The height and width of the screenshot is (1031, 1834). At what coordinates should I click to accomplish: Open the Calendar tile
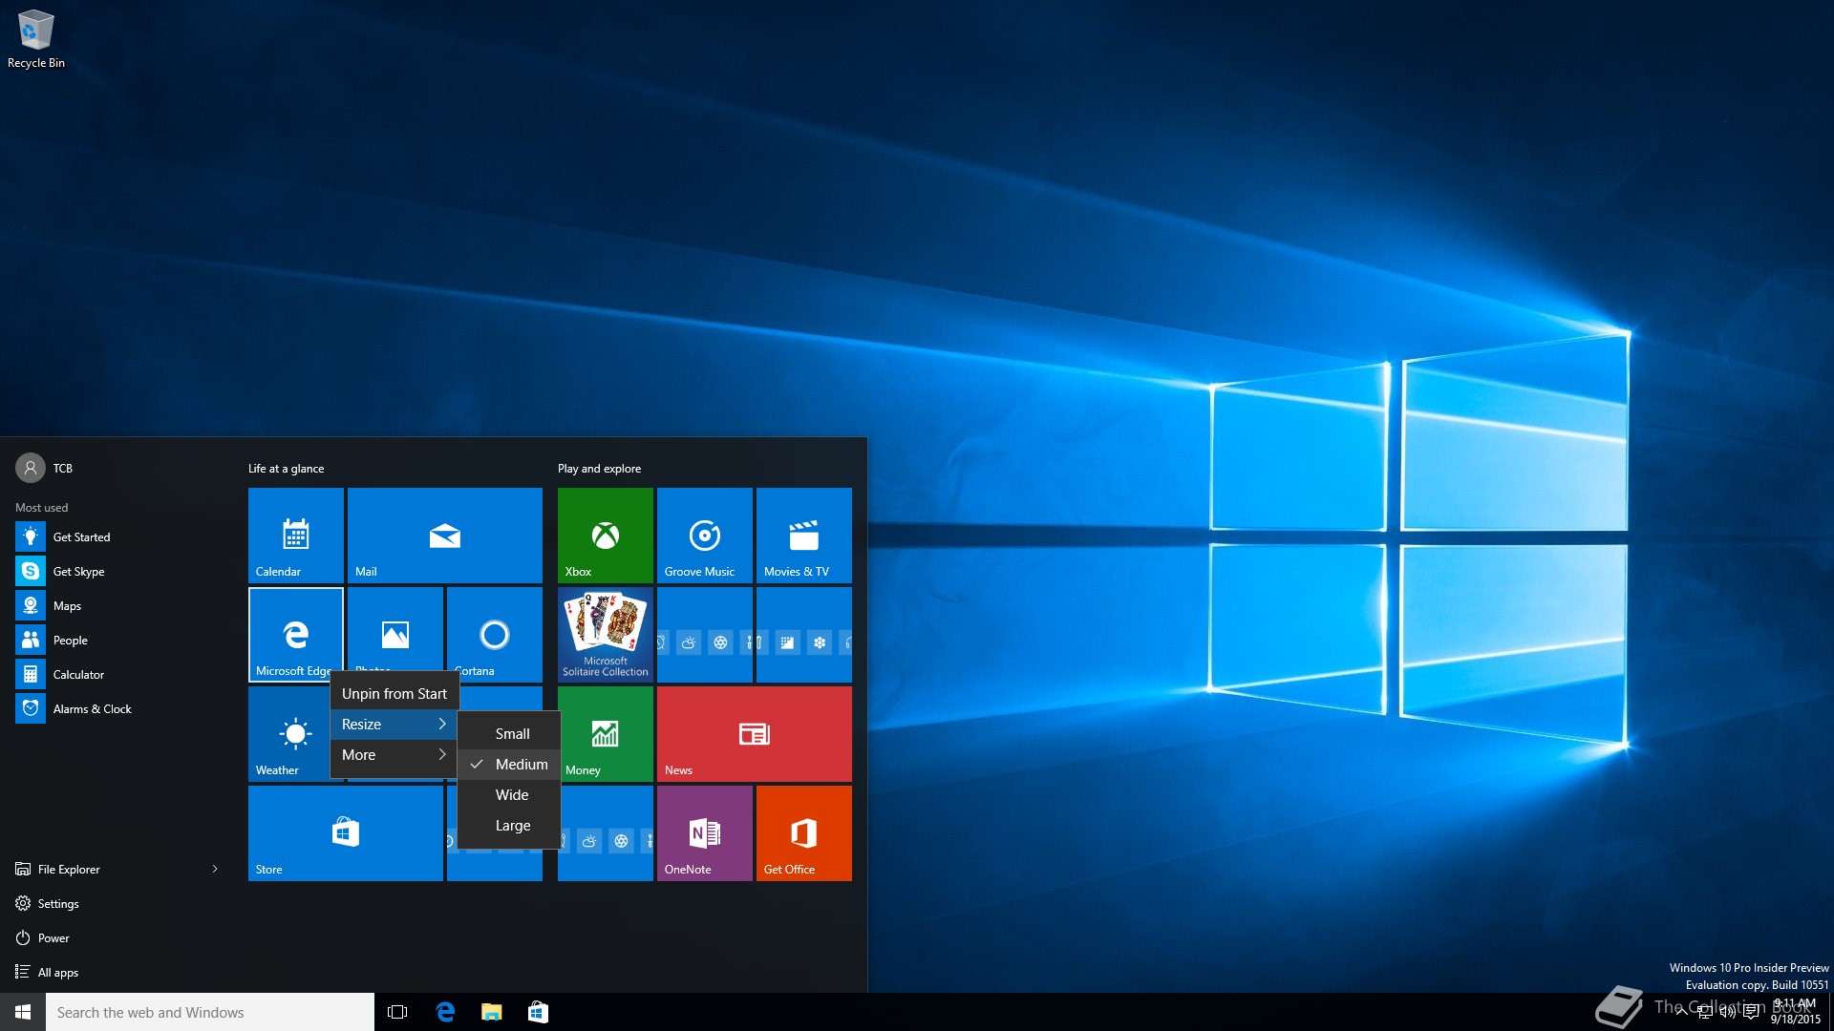pyautogui.click(x=296, y=536)
